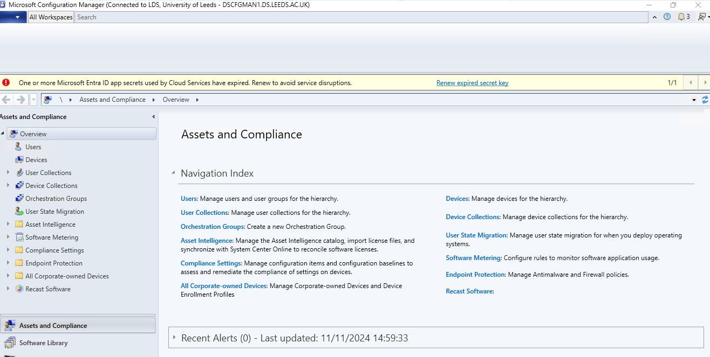Image resolution: width=710 pixels, height=357 pixels.
Task: Expand the Compliance Settings folder
Action: coord(8,250)
